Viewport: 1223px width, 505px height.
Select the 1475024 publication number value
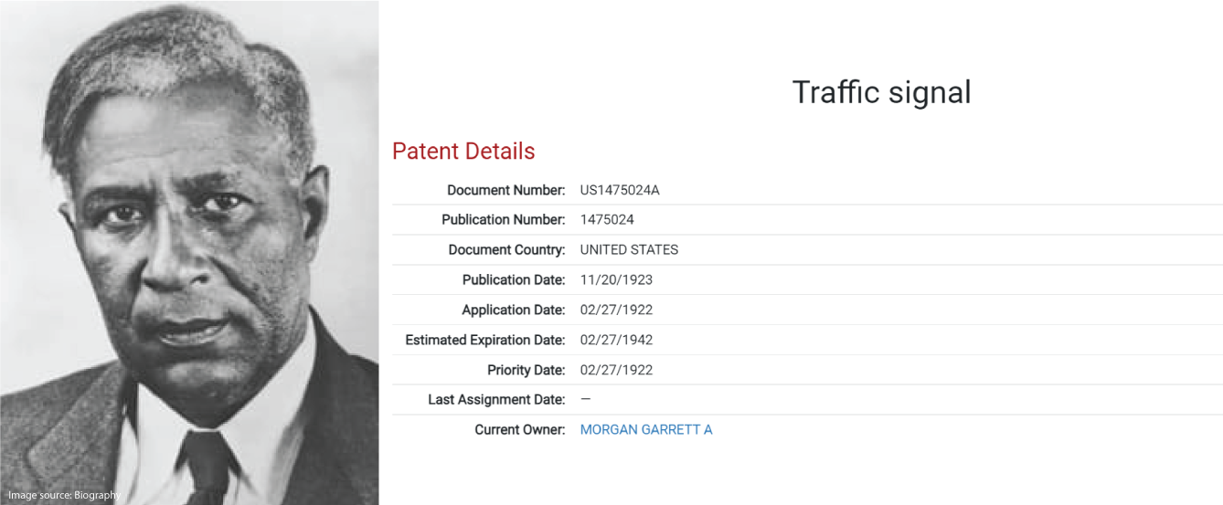[607, 219]
